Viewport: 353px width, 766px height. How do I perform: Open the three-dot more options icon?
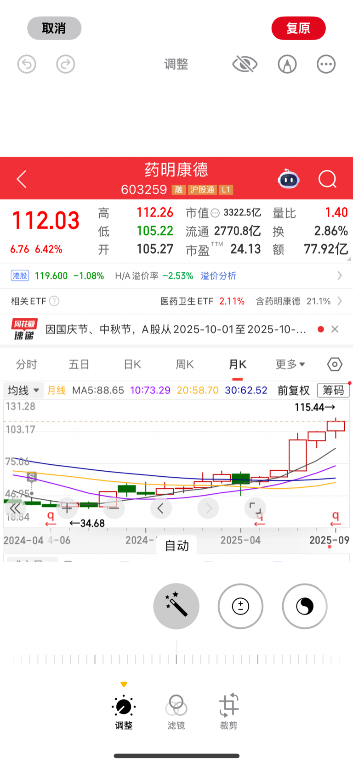(x=326, y=64)
